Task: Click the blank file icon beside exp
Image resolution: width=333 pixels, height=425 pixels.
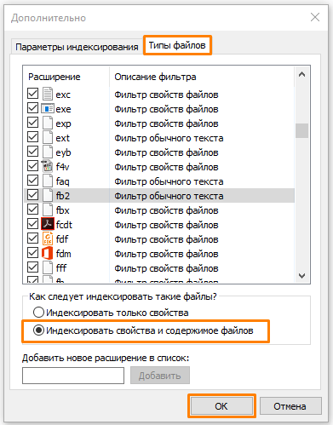Action: 48,123
